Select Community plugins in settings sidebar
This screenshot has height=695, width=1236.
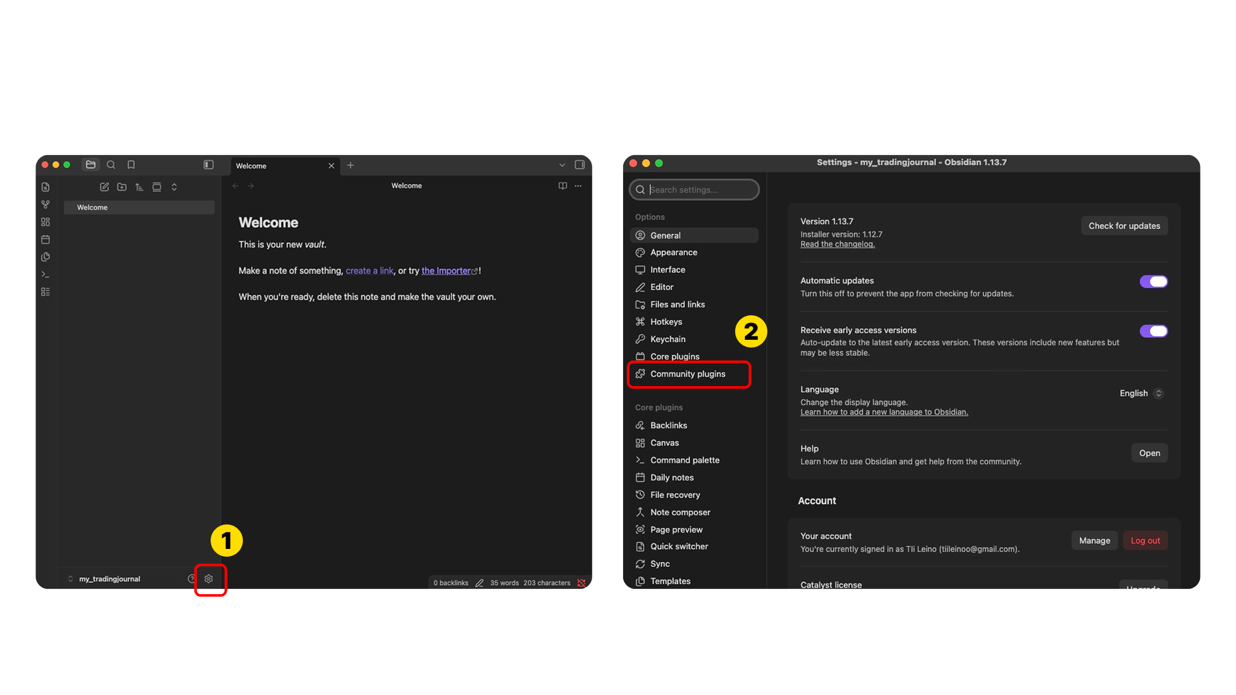click(694, 374)
